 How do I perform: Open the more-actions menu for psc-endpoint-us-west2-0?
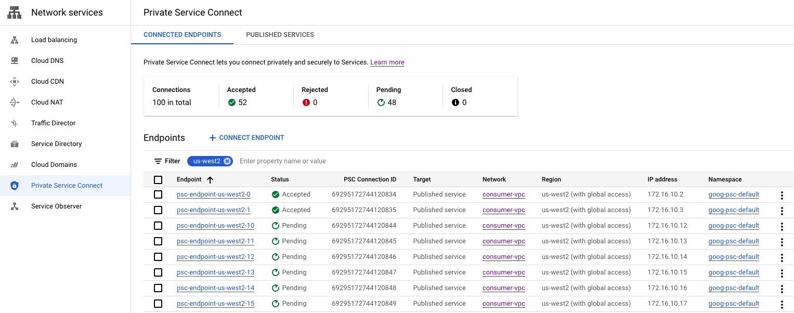[782, 195]
